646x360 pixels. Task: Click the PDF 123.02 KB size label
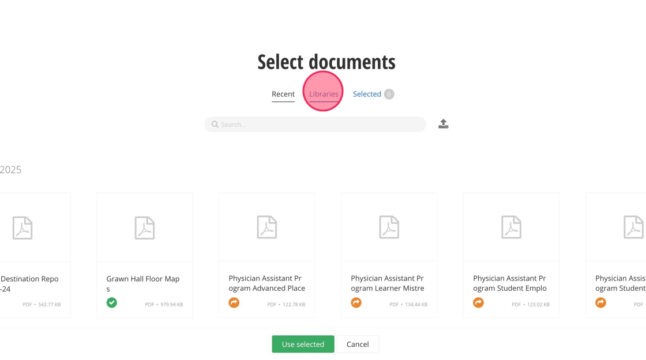click(x=531, y=305)
